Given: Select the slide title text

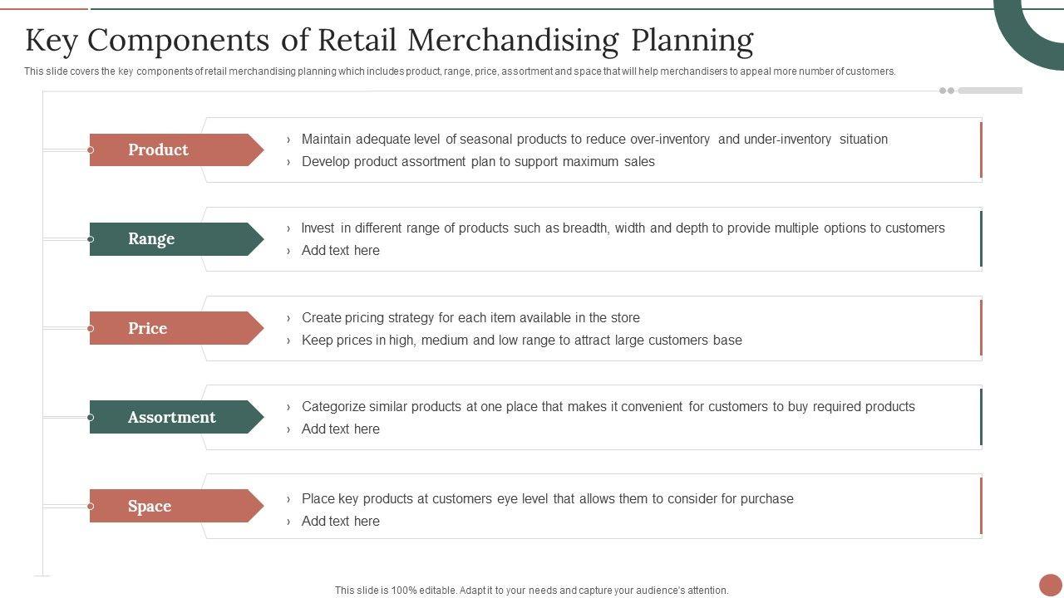Looking at the screenshot, I should click(389, 40).
